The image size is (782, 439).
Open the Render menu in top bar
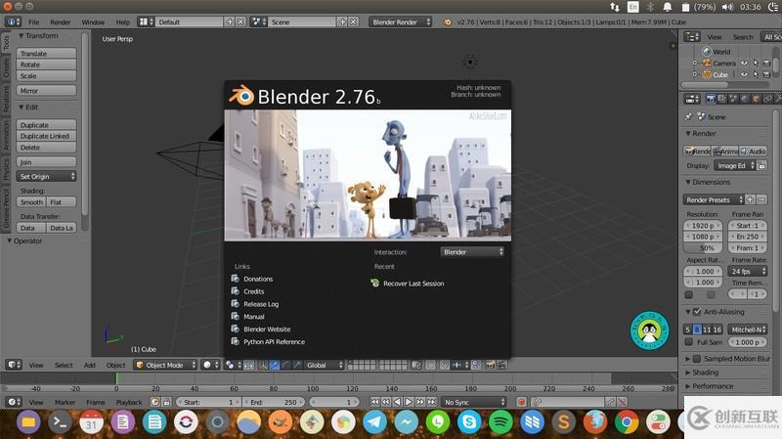[61, 22]
